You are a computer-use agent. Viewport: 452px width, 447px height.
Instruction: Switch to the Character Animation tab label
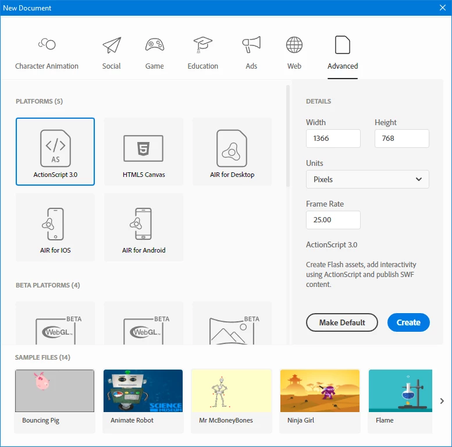(x=47, y=66)
